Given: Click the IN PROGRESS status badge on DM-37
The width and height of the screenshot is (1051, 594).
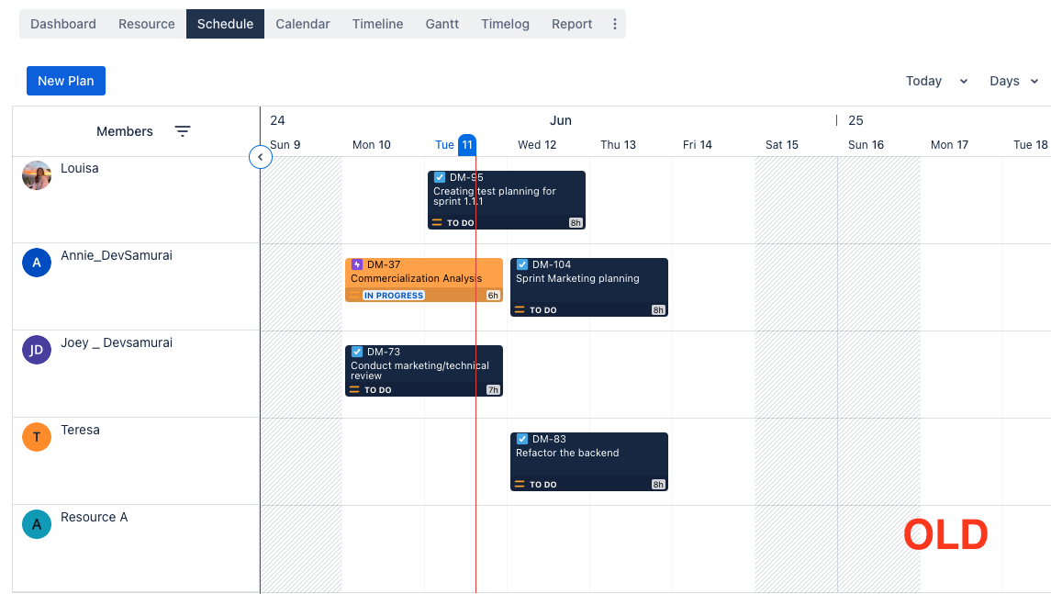Looking at the screenshot, I should 393,296.
